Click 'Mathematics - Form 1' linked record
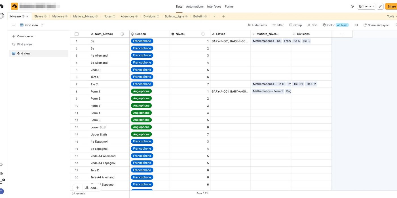Screen dimensions: 397x198 (x=268, y=91)
